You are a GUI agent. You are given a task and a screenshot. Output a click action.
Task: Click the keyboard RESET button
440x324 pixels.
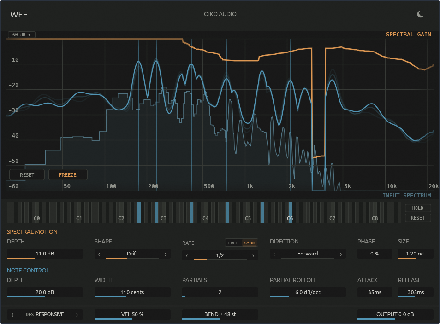coord(418,218)
